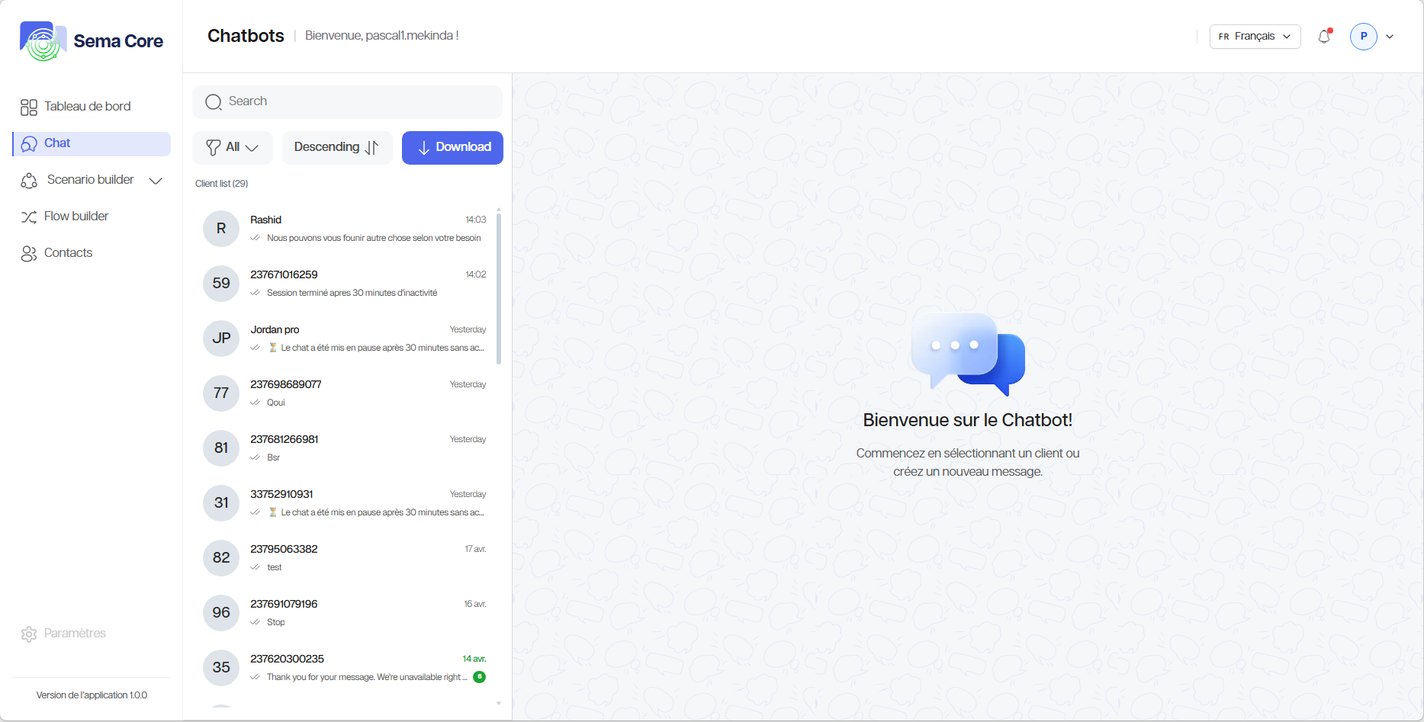Click the notification bell icon
The height and width of the screenshot is (722, 1424).
(x=1324, y=37)
